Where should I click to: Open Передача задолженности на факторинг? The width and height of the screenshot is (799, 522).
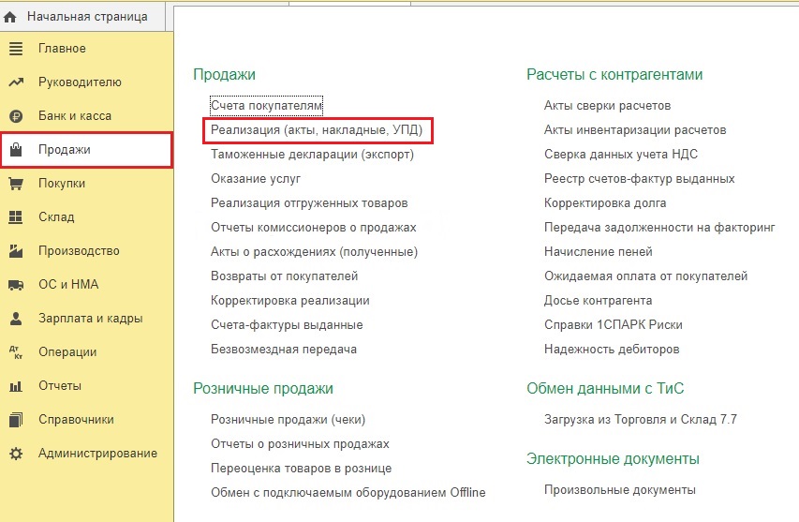tap(659, 228)
